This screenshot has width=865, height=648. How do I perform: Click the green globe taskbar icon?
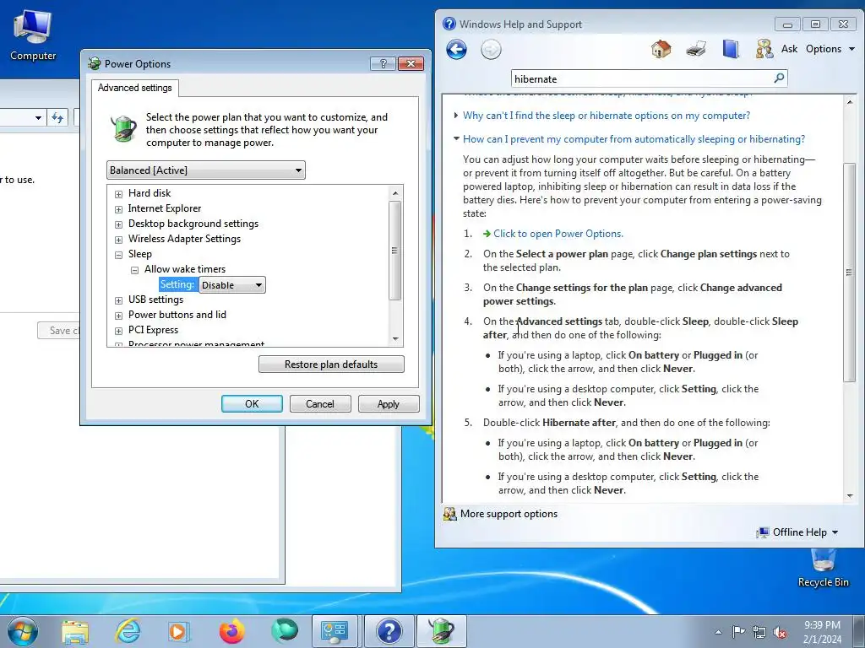284,631
